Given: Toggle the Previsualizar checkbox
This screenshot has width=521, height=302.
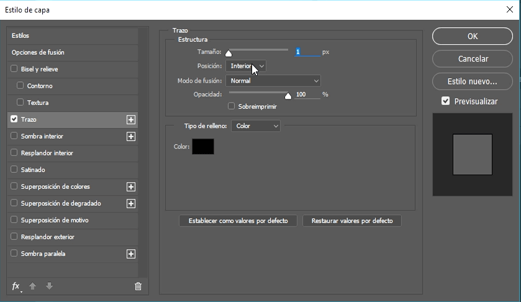Looking at the screenshot, I should 446,101.
